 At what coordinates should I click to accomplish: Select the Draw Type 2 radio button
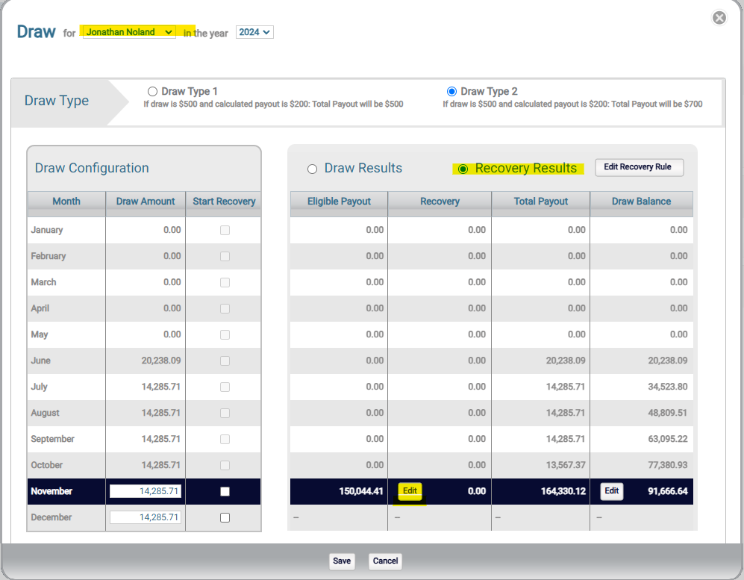pos(451,91)
